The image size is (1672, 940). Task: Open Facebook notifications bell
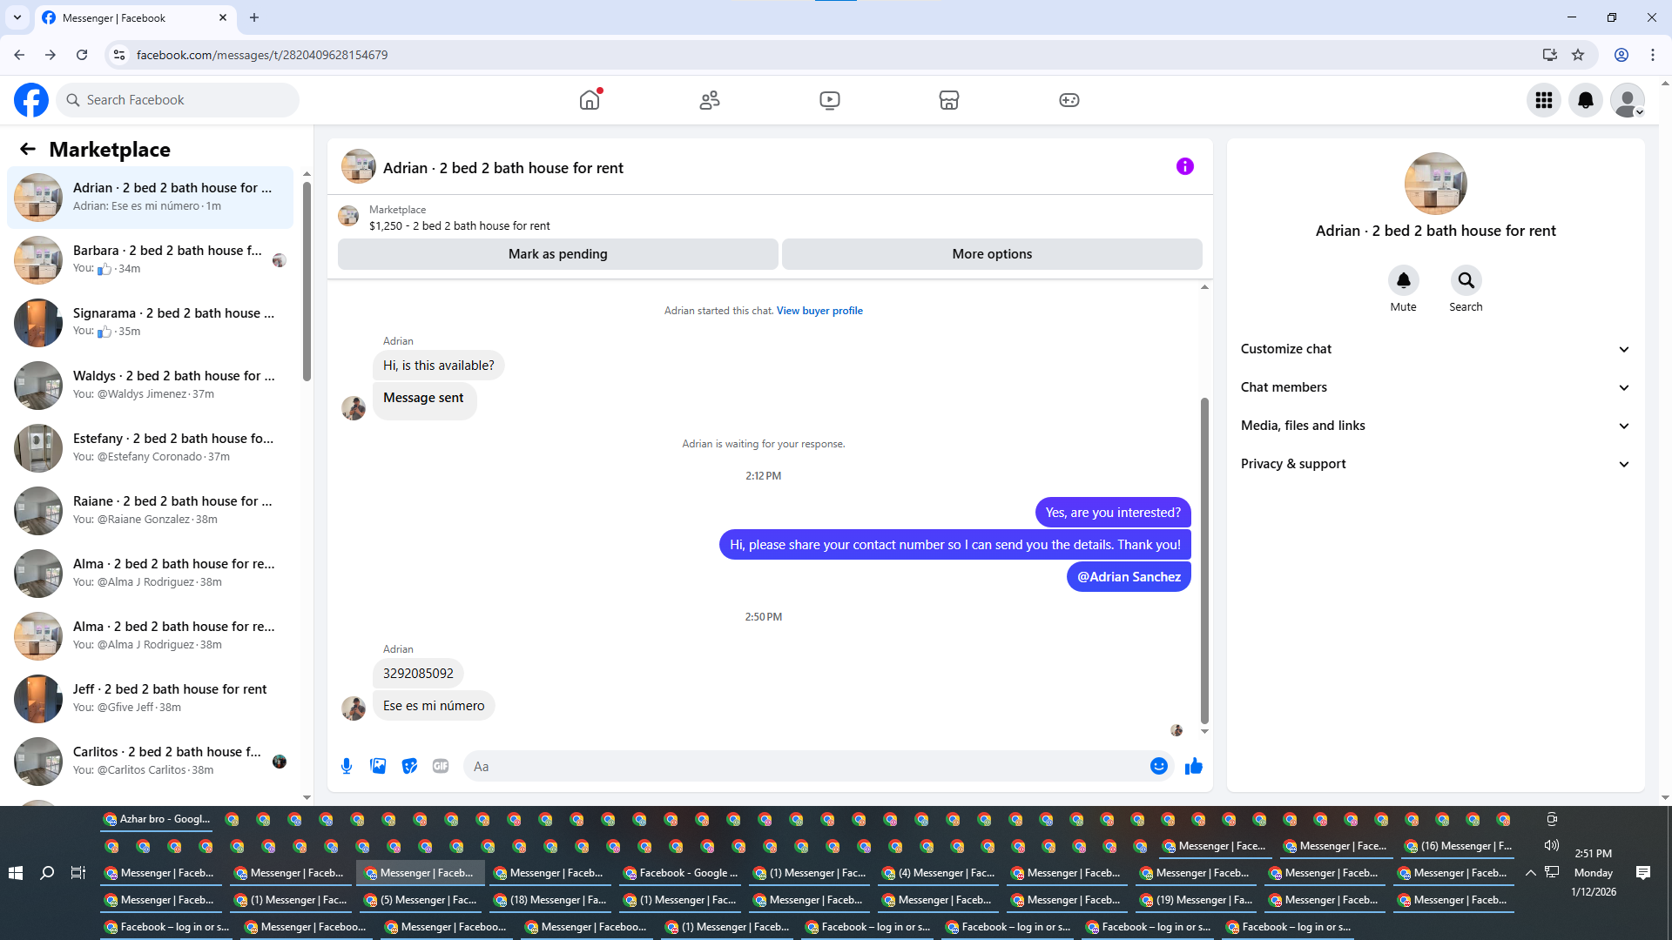(x=1585, y=100)
